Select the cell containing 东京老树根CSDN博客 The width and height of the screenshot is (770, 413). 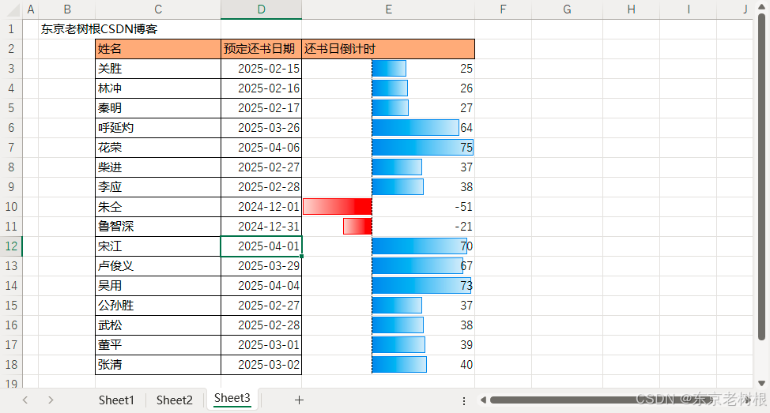click(x=99, y=29)
